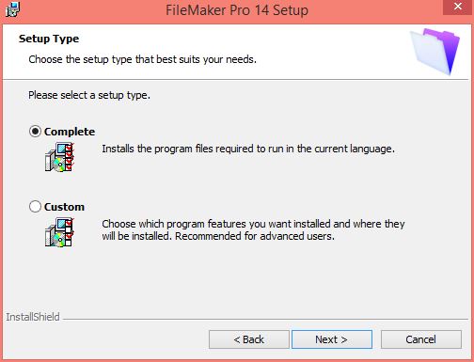Cancel the FileMaker Pro setup
This screenshot has height=362, width=474.
pyautogui.click(x=421, y=339)
